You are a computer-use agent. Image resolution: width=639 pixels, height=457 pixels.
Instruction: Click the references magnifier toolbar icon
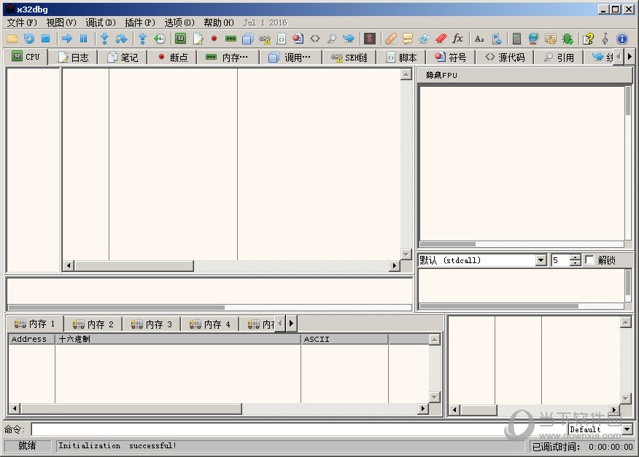332,39
